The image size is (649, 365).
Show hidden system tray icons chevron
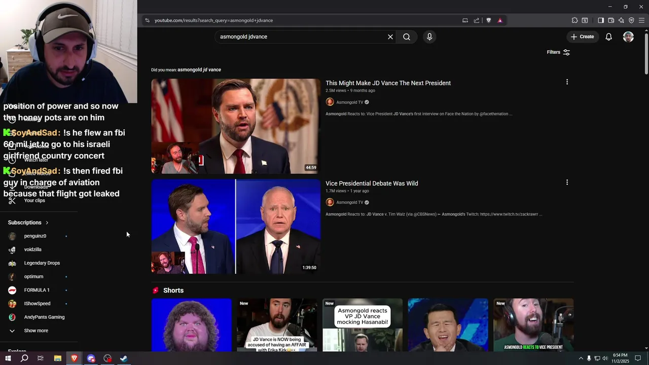(x=581, y=358)
